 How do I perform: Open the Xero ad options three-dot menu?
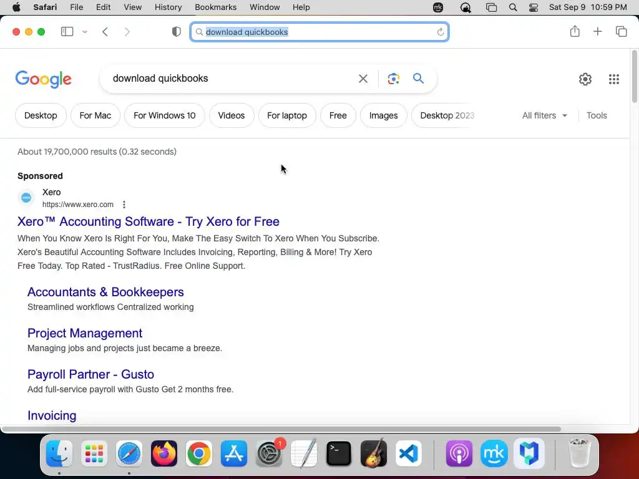[x=124, y=205]
